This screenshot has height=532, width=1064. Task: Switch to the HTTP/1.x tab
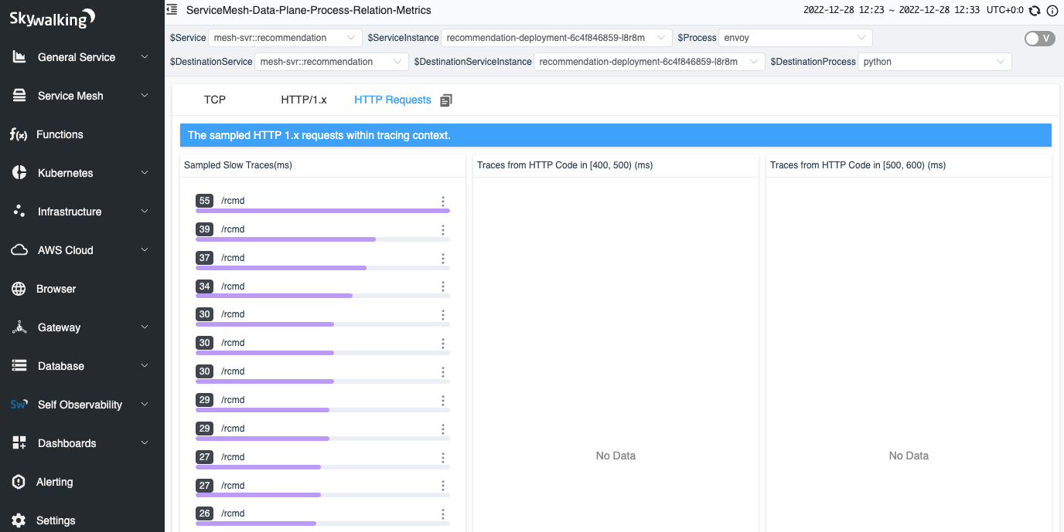tap(303, 100)
